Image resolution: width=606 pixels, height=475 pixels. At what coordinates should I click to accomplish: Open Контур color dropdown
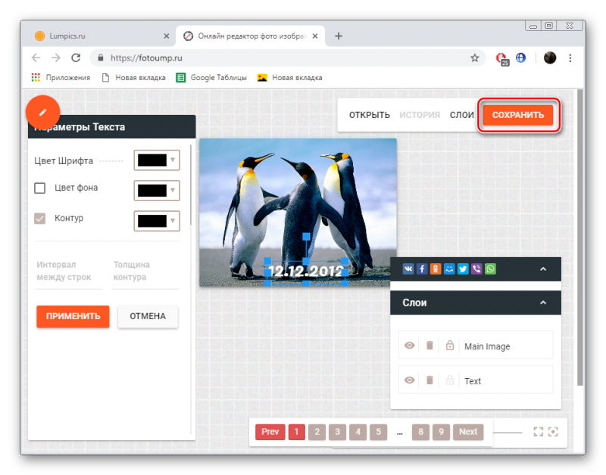(x=157, y=221)
